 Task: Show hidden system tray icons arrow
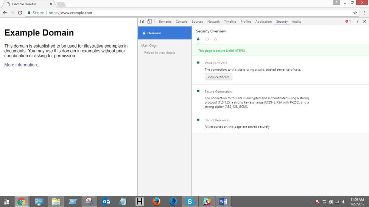(311, 202)
